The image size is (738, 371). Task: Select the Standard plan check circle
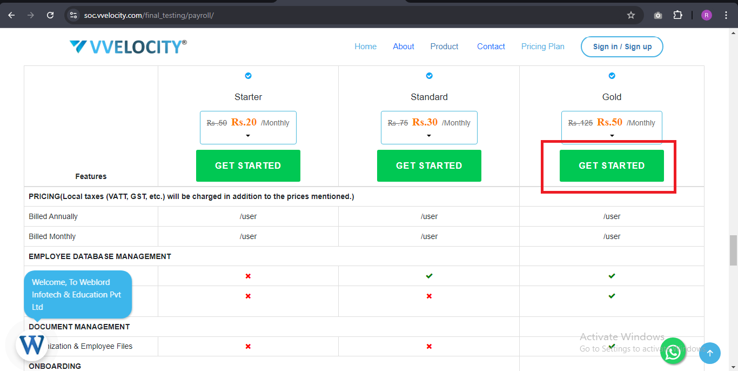tap(429, 76)
